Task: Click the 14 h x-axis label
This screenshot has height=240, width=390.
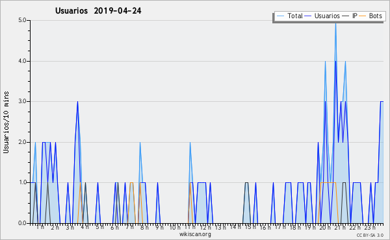Action: pos(235,227)
